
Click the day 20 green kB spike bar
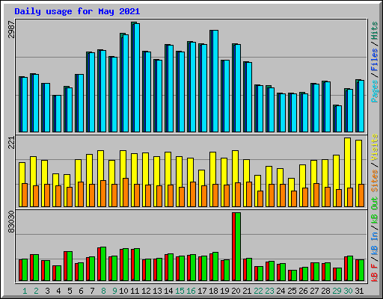tap(238, 247)
